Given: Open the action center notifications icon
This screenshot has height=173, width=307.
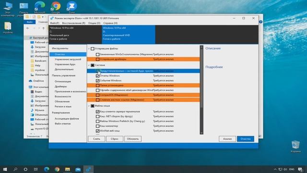Looking at the screenshot, I should [x=300, y=169].
